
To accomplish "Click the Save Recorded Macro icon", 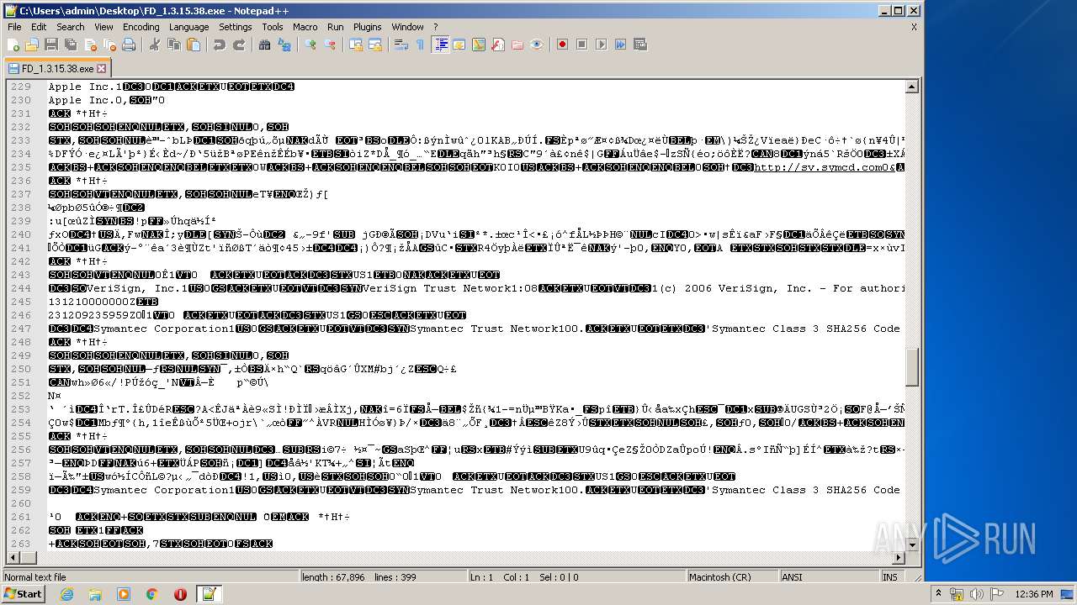I will (x=639, y=45).
